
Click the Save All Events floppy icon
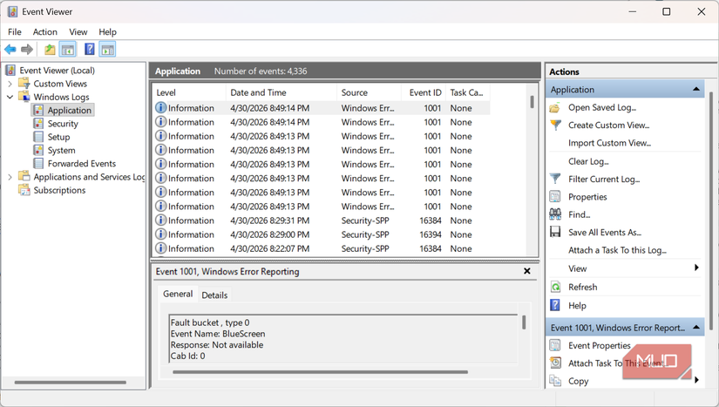555,232
